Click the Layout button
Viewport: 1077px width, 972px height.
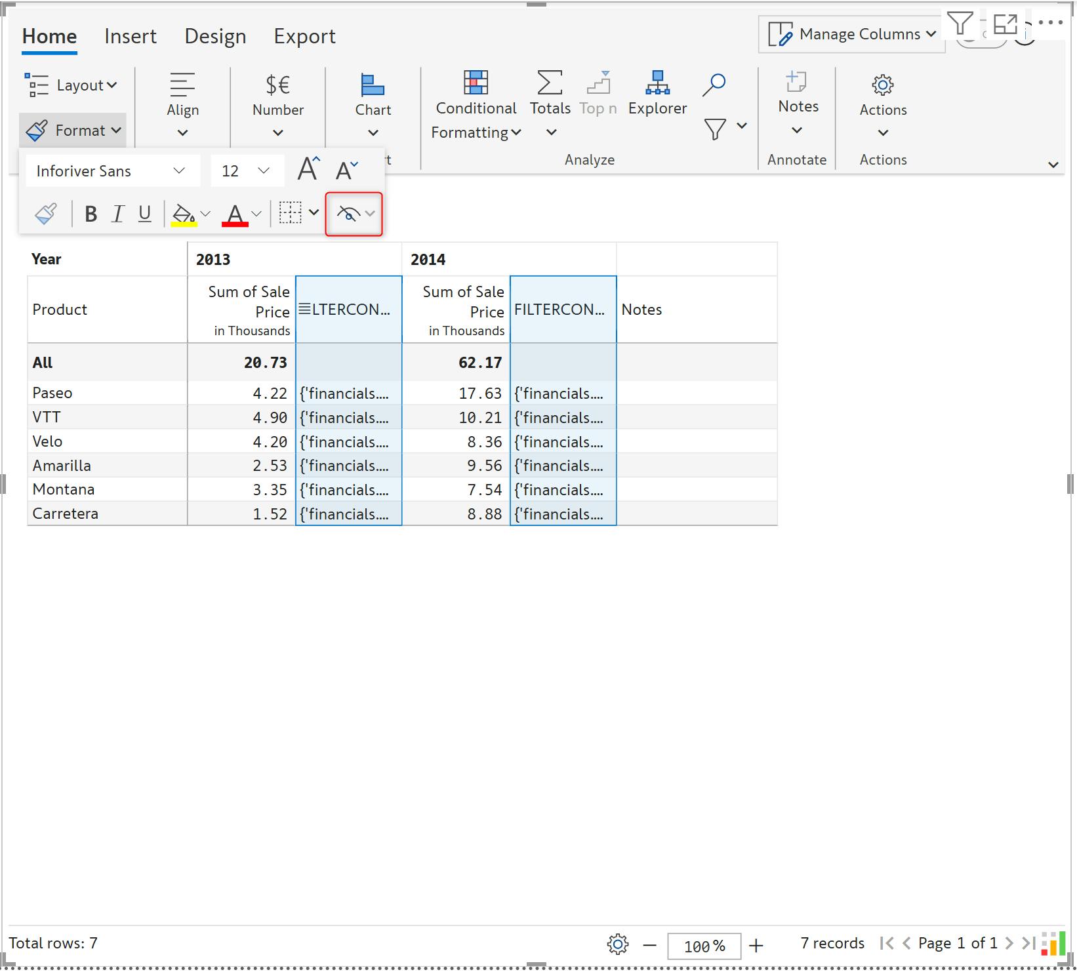[71, 85]
